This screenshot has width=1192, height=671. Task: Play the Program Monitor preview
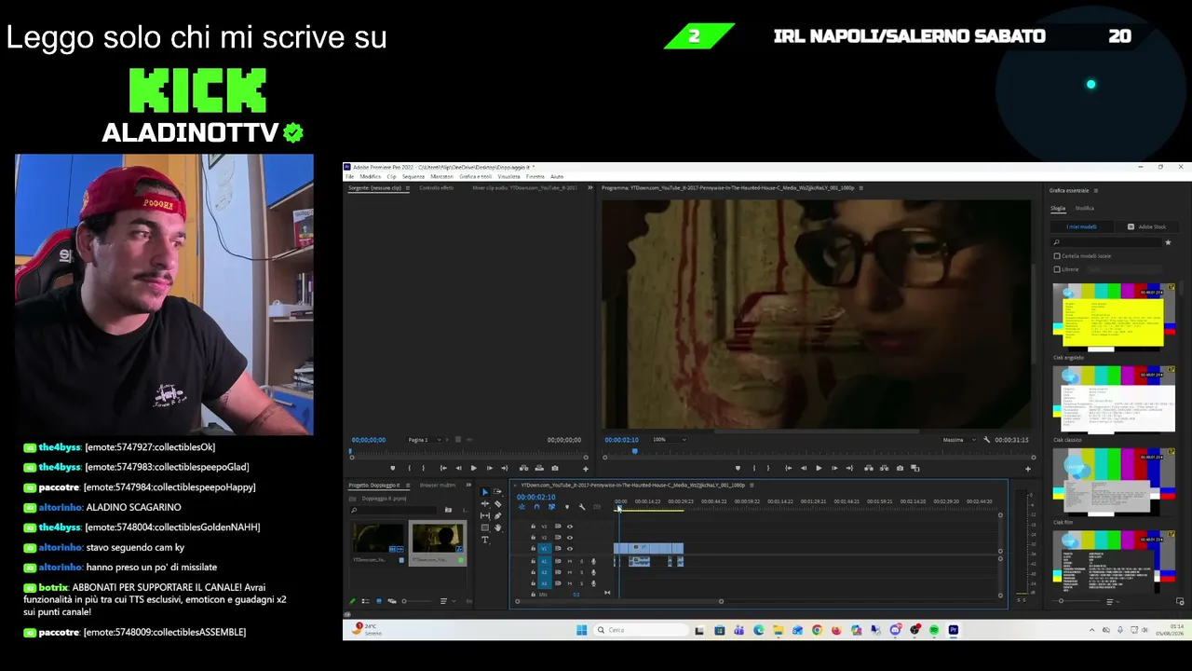tap(819, 468)
